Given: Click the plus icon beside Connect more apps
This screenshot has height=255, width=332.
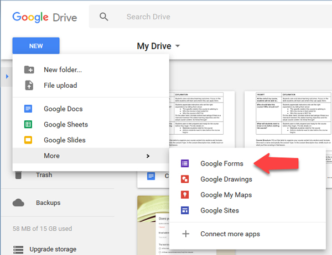Looking at the screenshot, I should point(186,233).
